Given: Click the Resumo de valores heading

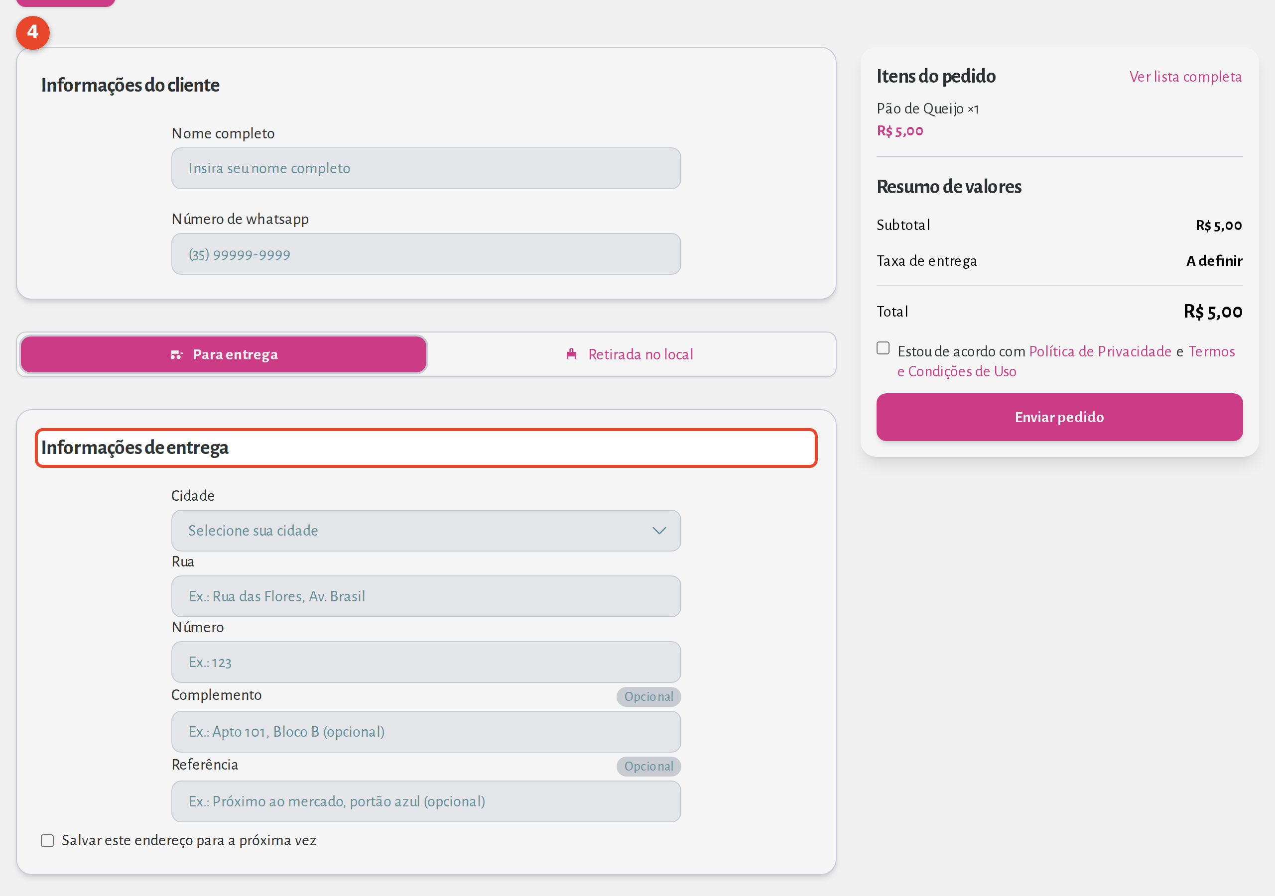Looking at the screenshot, I should [x=948, y=187].
